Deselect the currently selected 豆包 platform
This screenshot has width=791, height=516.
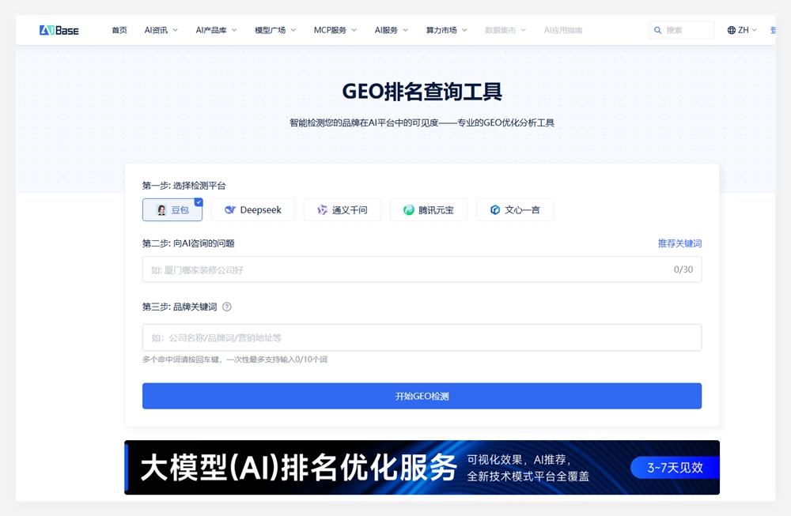point(172,209)
